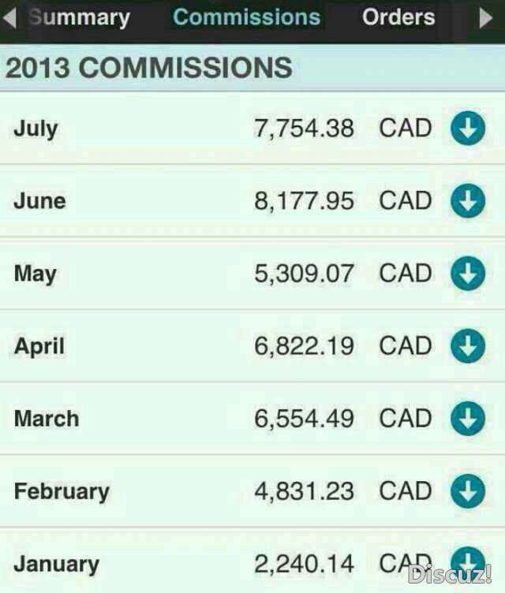The image size is (505, 593).
Task: Download the May commission statement
Action: click(468, 274)
